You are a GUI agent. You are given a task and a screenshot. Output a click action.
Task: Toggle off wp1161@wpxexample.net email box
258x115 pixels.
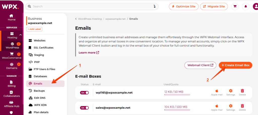84,93
